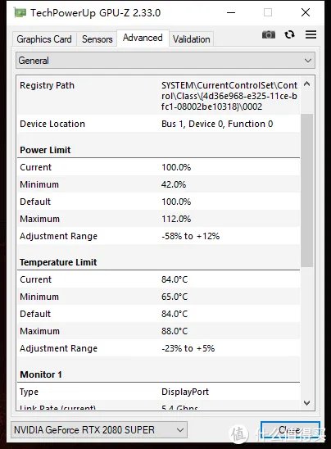Click the scroll down arrow of the list
This screenshot has width=331, height=449.
point(307,402)
